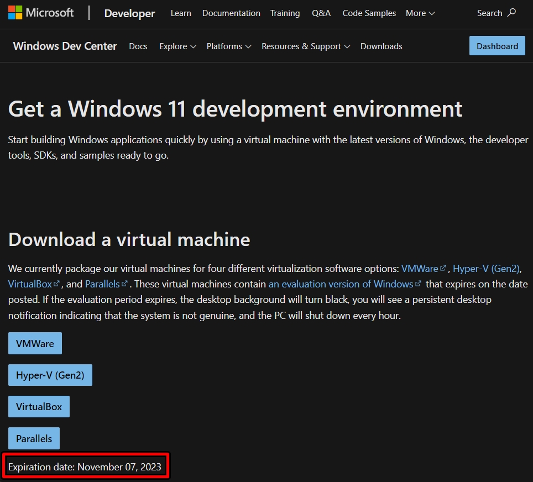Download the VirtualBox virtual machine

(x=39, y=406)
